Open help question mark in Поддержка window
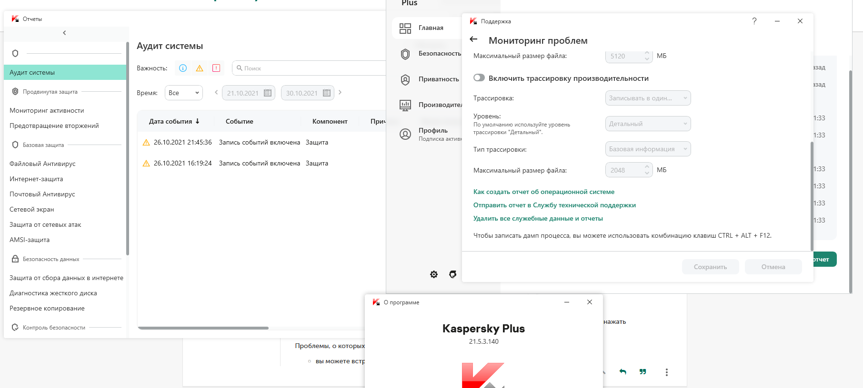 coord(754,21)
